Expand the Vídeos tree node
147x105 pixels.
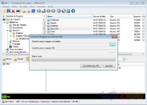click(x=8, y=47)
